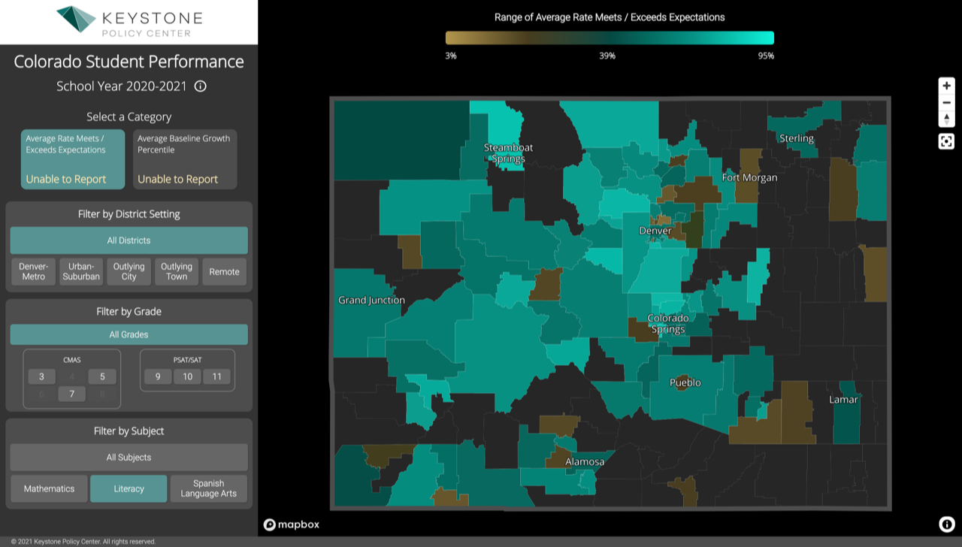Viewport: 962px width, 547px height.
Task: Select Spanish Language Arts subject
Action: pos(208,488)
